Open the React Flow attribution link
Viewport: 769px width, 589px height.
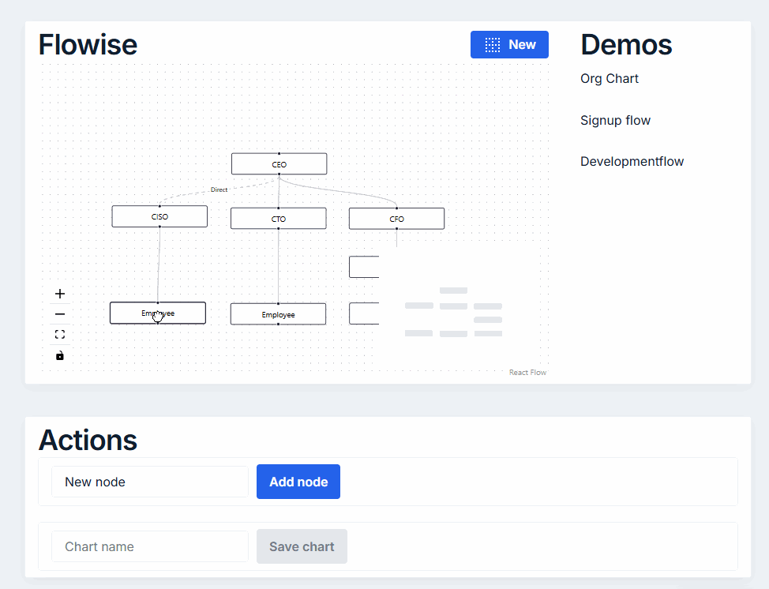[527, 372]
